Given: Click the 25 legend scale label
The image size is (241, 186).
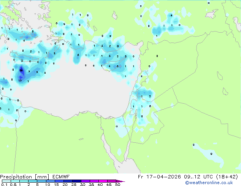Looking at the screenshot, I should (74, 184).
